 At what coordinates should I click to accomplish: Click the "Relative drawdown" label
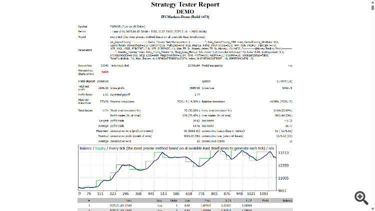(213, 101)
